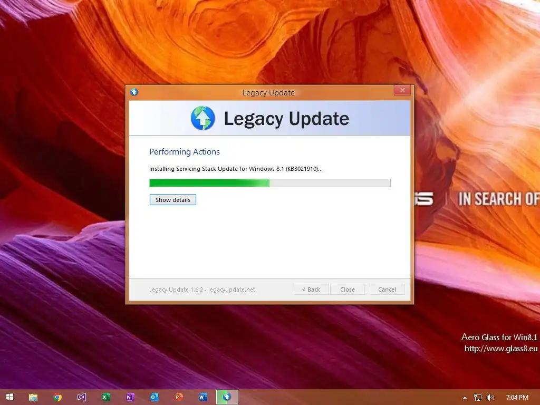This screenshot has width=540, height=405.
Task: Click the Installing Servicing Stack Update status text
Action: (236, 169)
